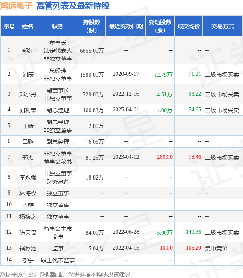
Task: Click the 交易方式 column header
Action: 223,26
